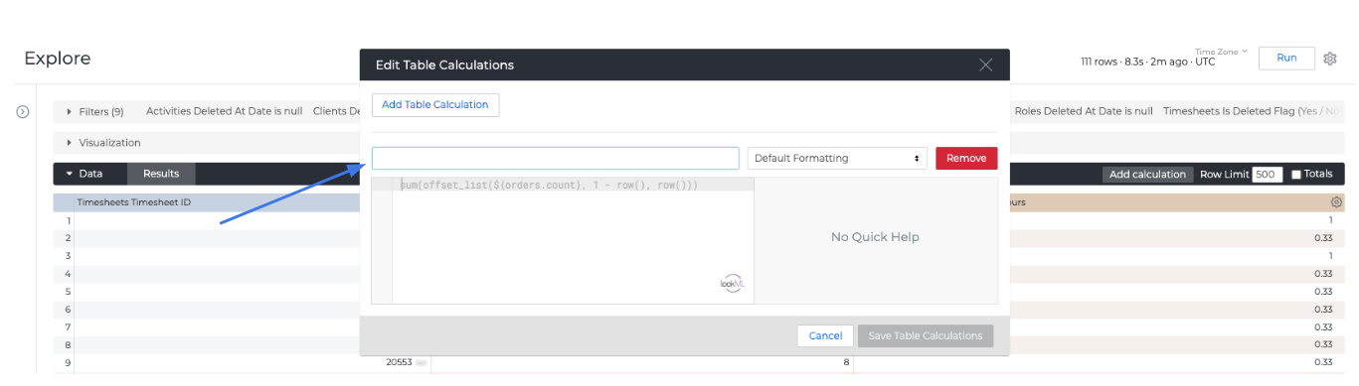The height and width of the screenshot is (386, 1359).
Task: Open the Time Zone selector
Action: pyautogui.click(x=1221, y=51)
